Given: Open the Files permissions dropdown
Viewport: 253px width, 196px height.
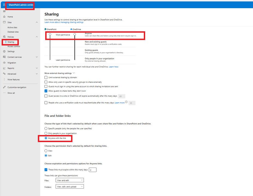Looking at the screenshot, I should 70,180.
